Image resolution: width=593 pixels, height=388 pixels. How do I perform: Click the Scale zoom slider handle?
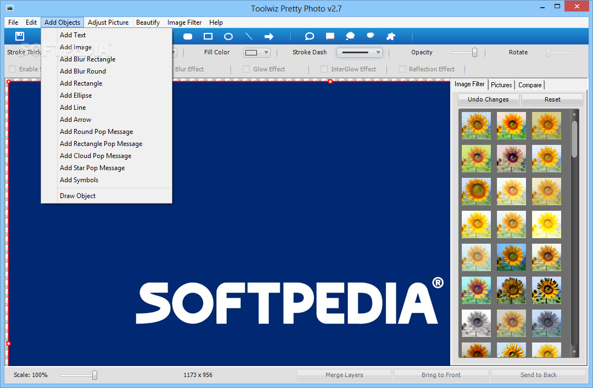(94, 375)
